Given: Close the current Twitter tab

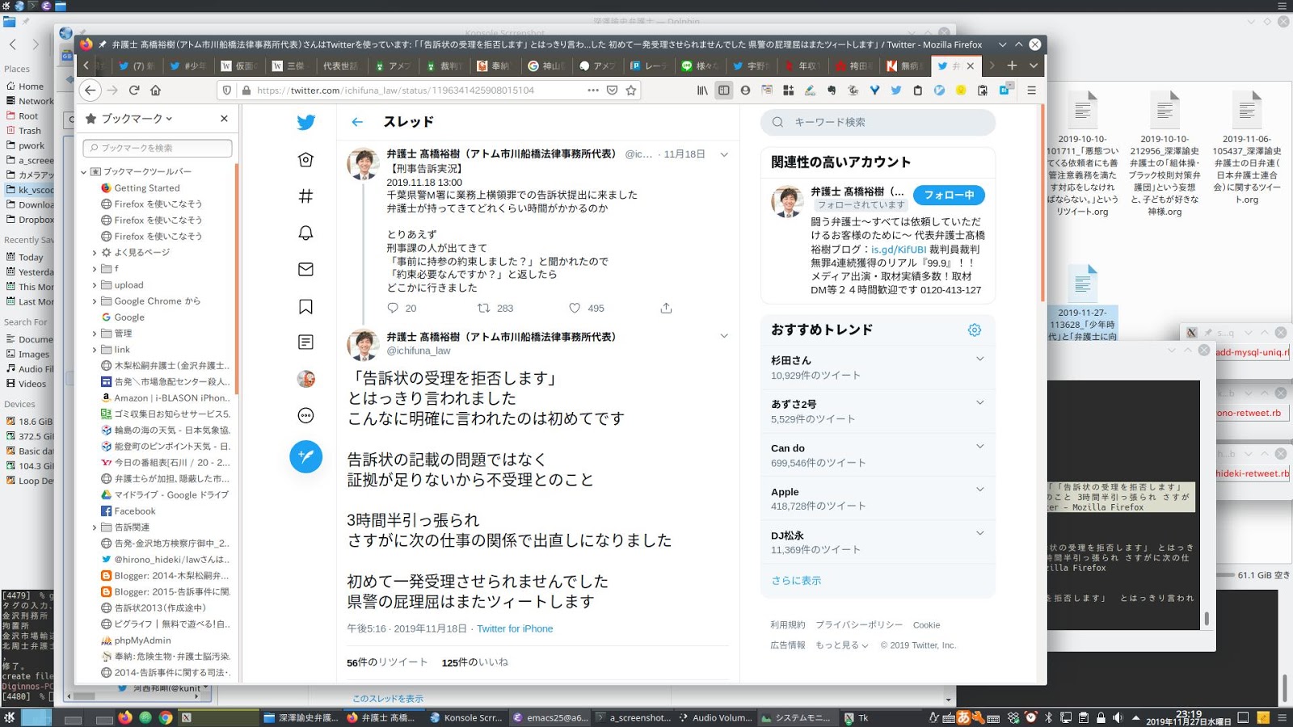Looking at the screenshot, I should click(971, 65).
